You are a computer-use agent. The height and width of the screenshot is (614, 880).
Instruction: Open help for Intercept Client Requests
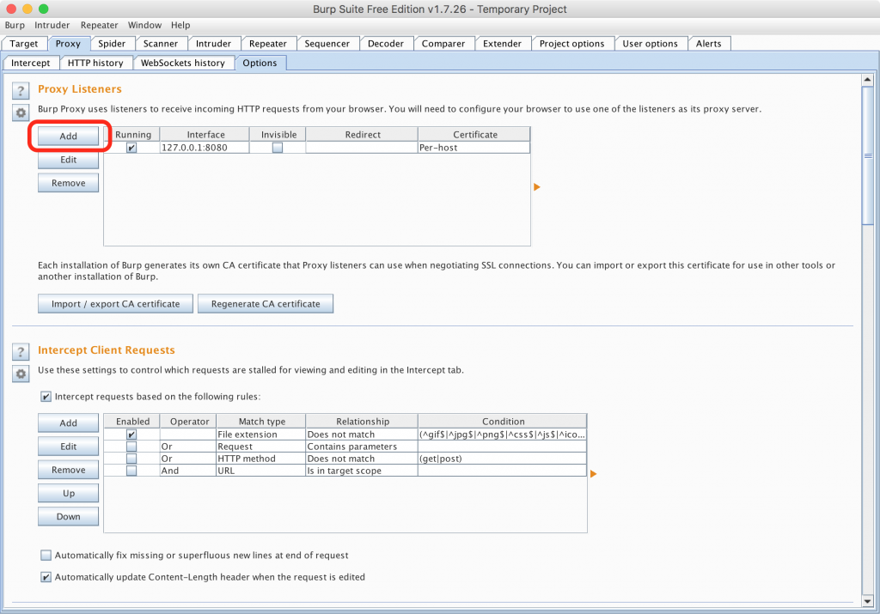(21, 352)
